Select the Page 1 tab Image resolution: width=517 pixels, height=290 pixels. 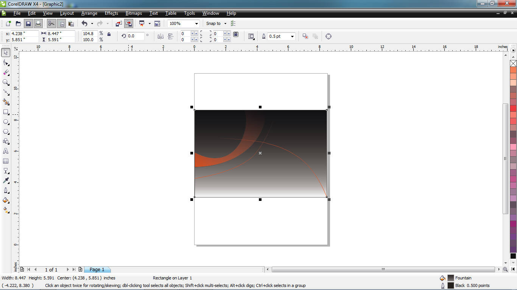[97, 270]
